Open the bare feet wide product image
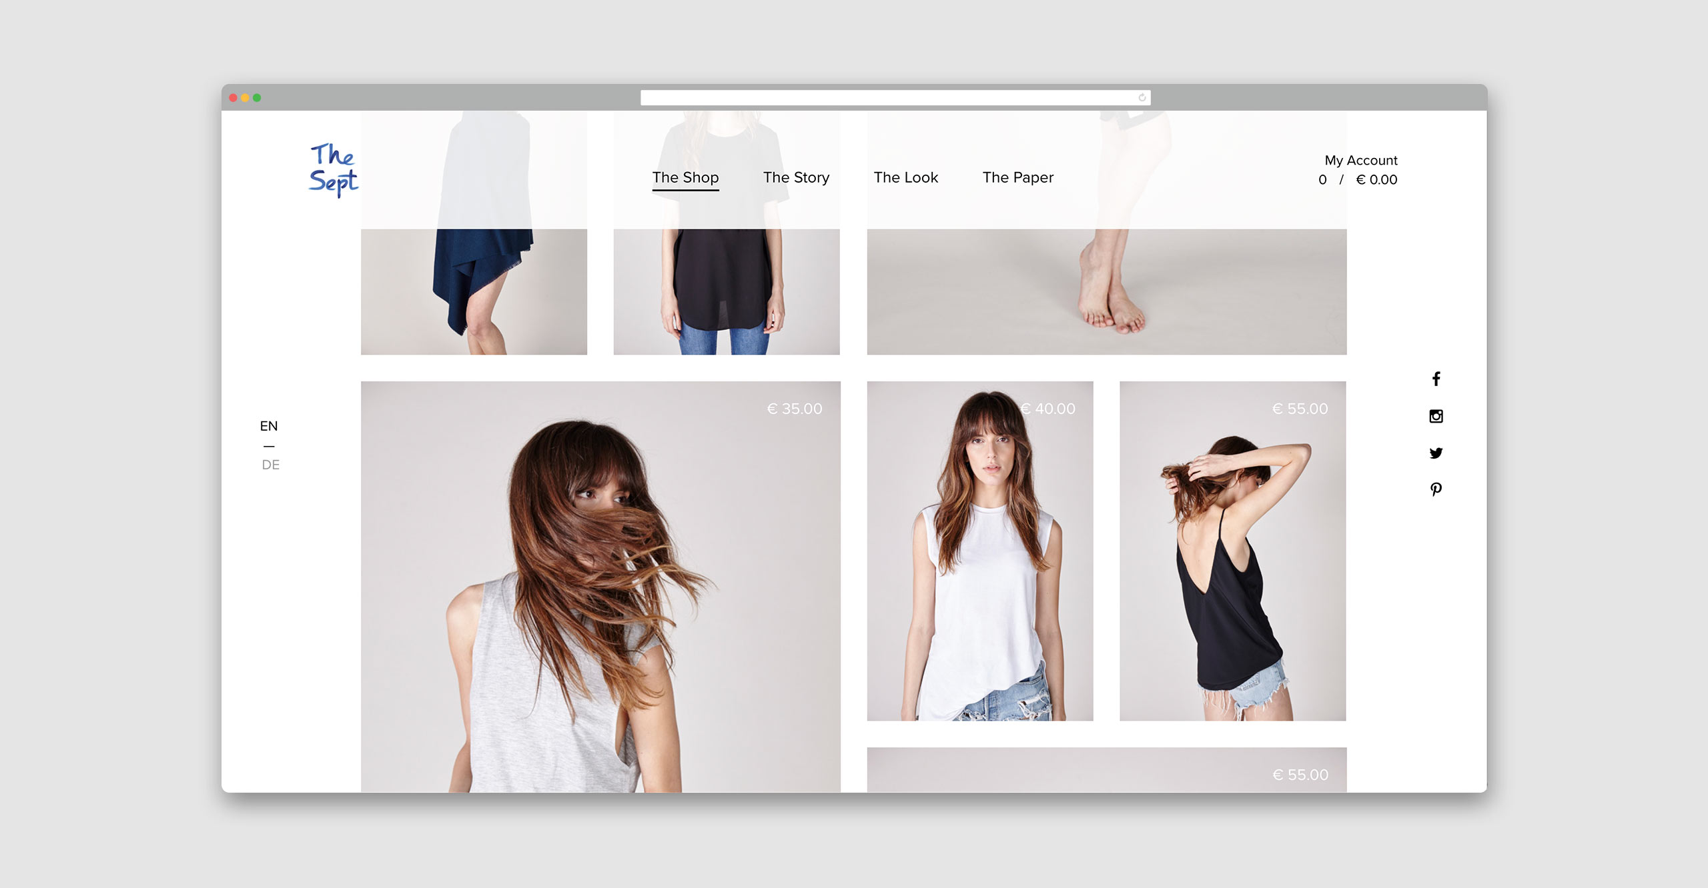 pyautogui.click(x=1106, y=232)
